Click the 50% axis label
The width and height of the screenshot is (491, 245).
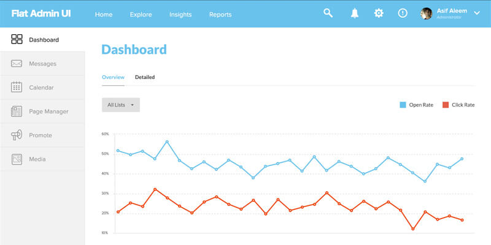point(105,154)
